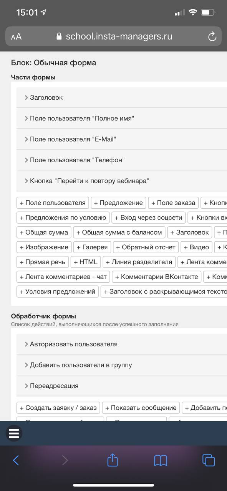Expand the Переадресация handler
227x491 pixels.
[121, 386]
